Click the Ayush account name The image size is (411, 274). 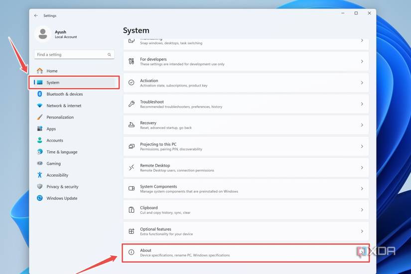click(60, 32)
